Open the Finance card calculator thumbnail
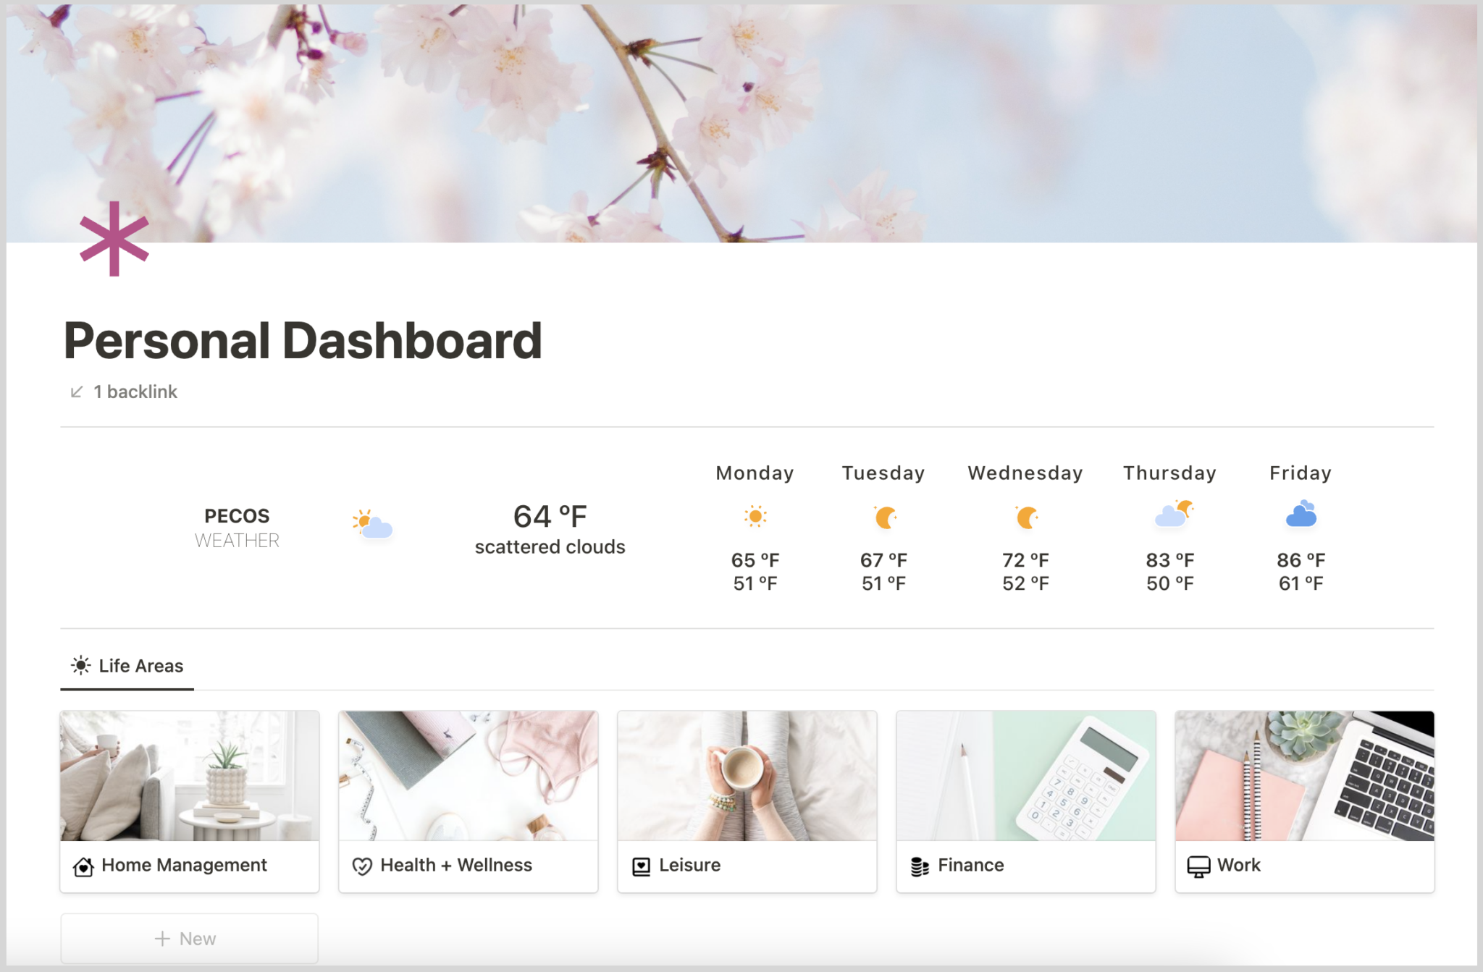The height and width of the screenshot is (972, 1483). pyautogui.click(x=1025, y=776)
